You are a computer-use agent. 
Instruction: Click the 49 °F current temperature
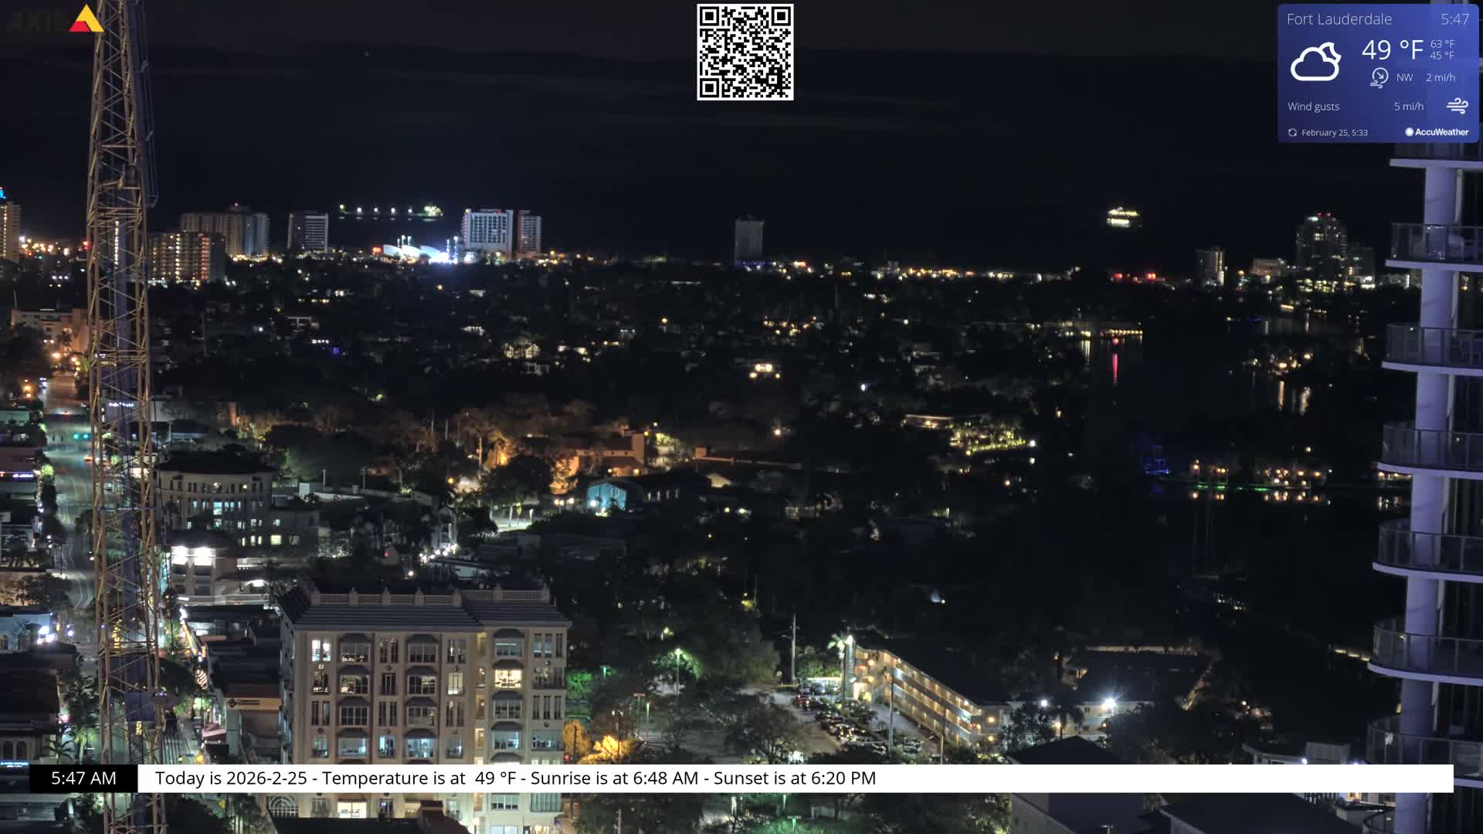[1392, 50]
